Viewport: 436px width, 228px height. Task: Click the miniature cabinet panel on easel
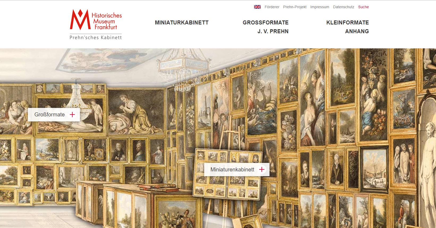click(228, 175)
